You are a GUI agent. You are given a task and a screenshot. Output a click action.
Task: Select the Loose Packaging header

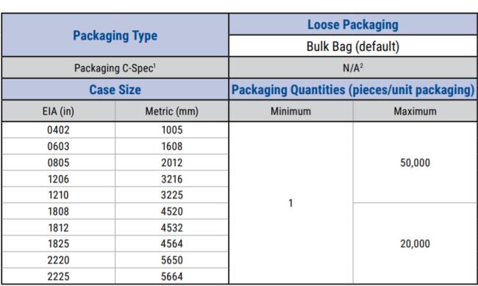[353, 24]
